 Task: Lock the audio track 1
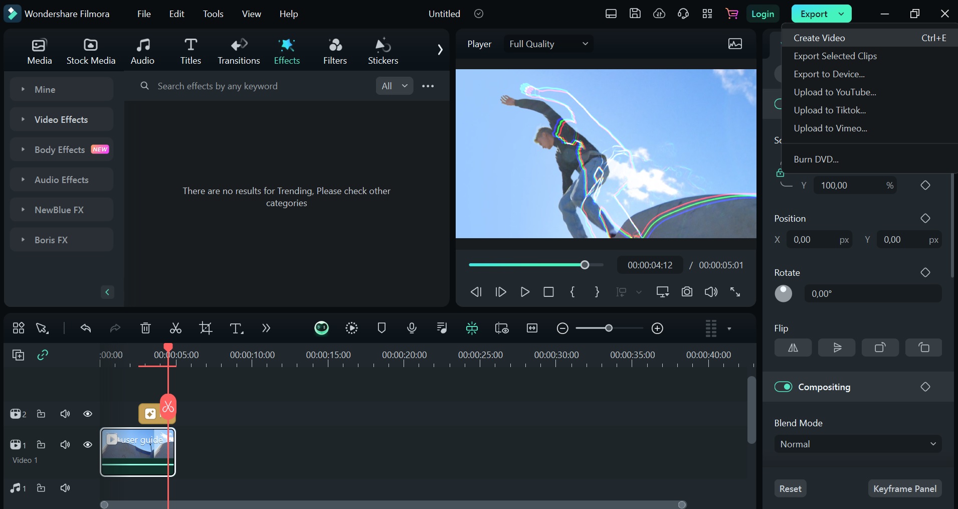coord(41,488)
